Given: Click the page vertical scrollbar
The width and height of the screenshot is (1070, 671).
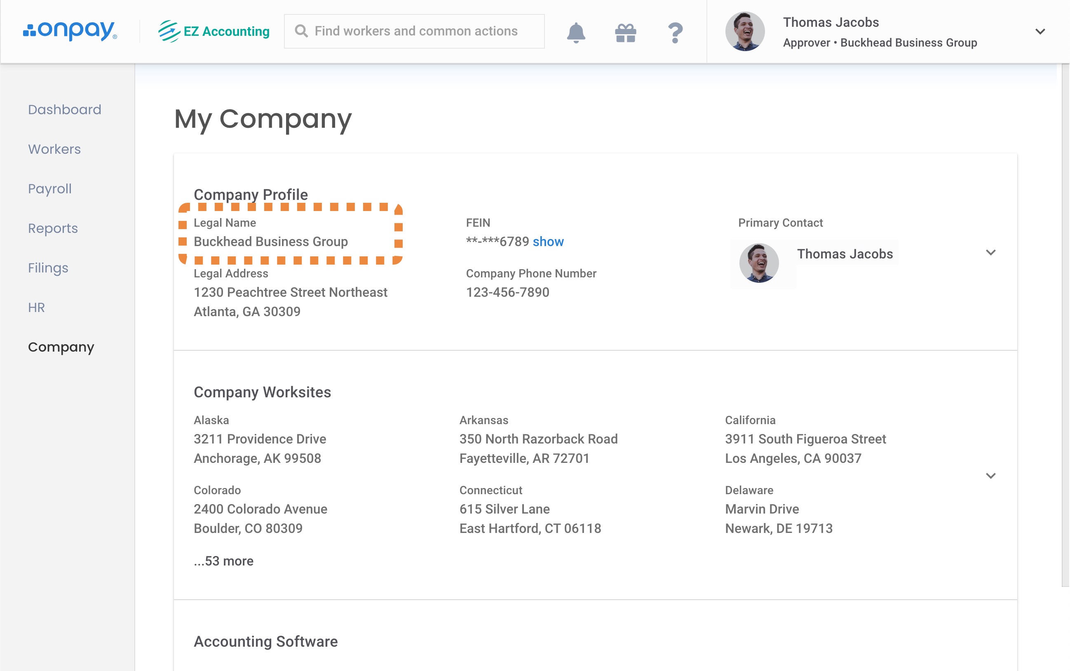Looking at the screenshot, I should (x=1065, y=325).
